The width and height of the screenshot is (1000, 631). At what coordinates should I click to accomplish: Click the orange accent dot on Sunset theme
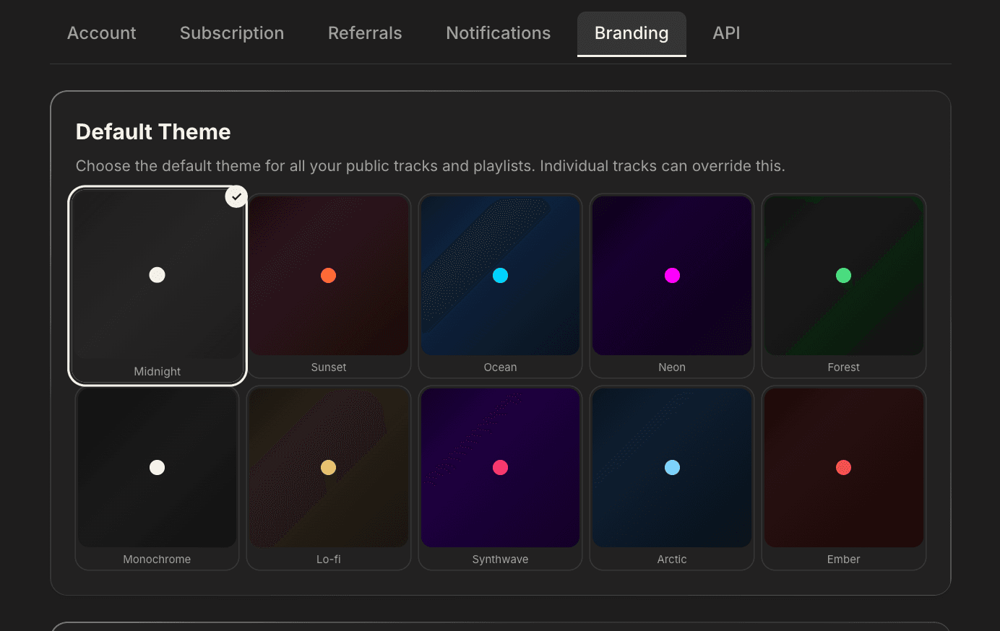(329, 275)
